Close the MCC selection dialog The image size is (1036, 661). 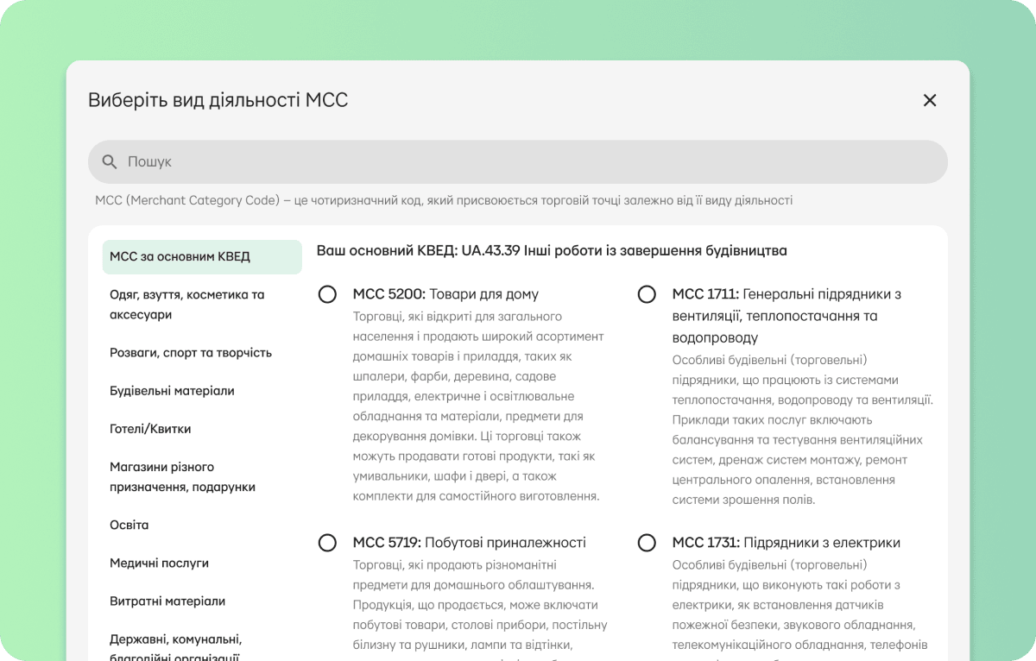(x=930, y=100)
